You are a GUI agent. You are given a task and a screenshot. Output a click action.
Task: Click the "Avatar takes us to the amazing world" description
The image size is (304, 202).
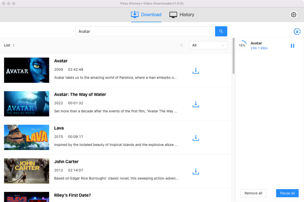point(115,77)
